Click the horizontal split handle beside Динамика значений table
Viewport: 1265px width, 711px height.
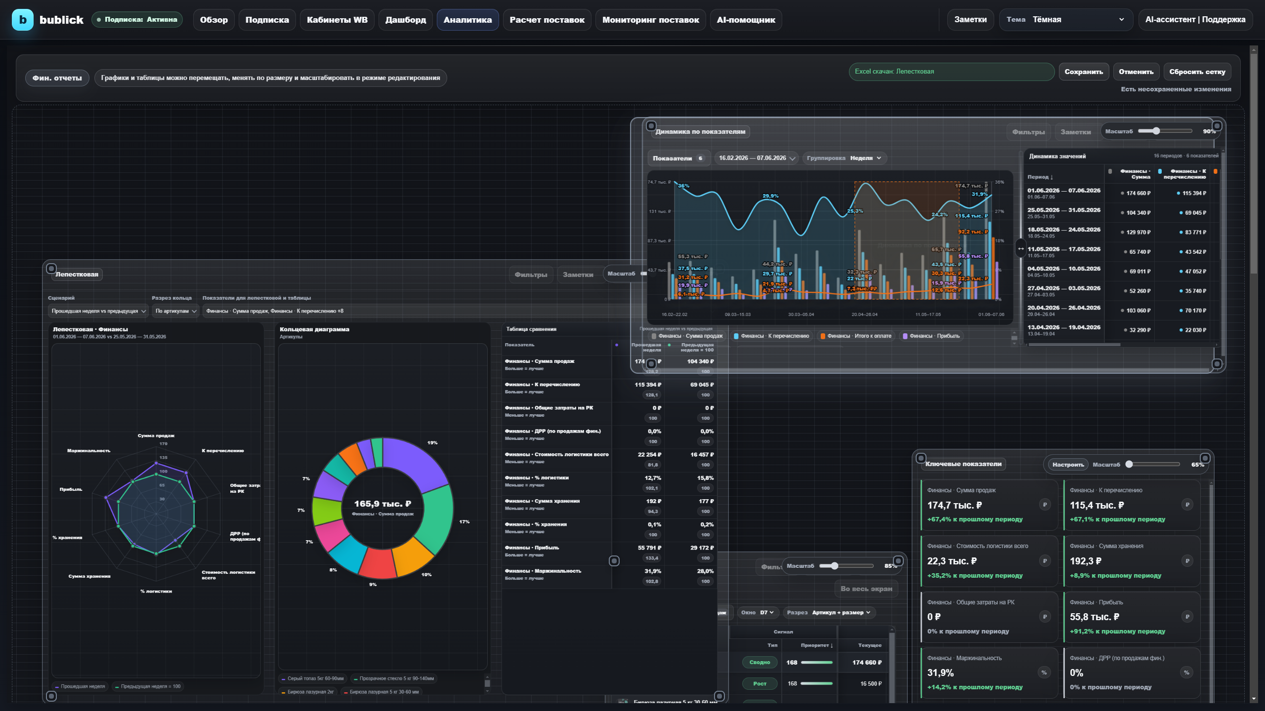[x=1020, y=248]
